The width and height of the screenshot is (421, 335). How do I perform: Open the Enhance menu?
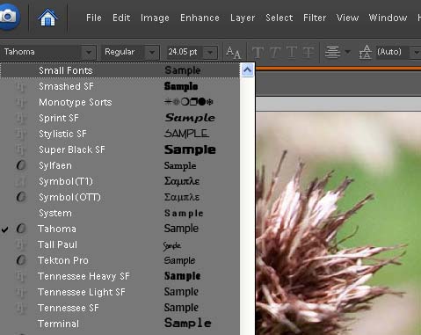[x=200, y=18]
